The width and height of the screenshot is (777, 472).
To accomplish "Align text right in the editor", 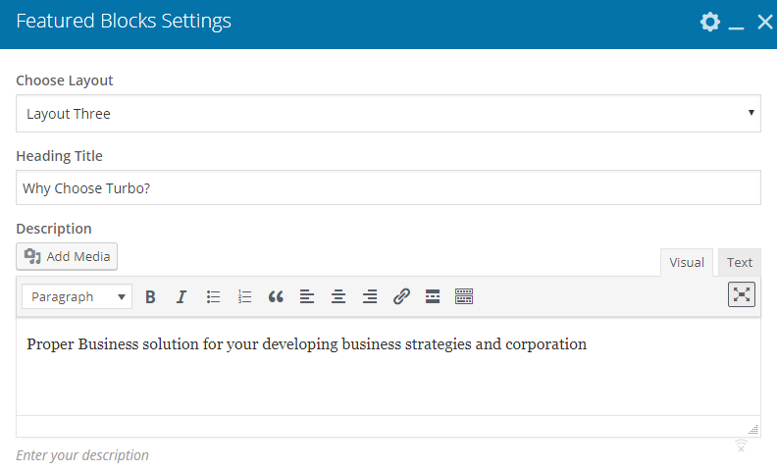I will [370, 296].
